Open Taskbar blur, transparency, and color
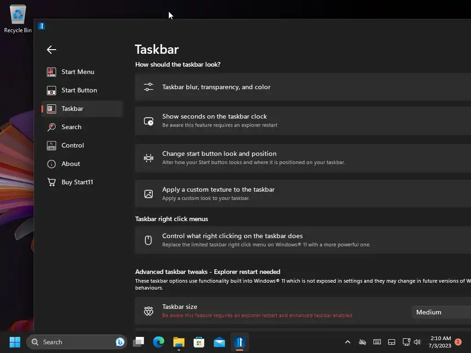Viewport: 471px width, 353px height. (303, 87)
